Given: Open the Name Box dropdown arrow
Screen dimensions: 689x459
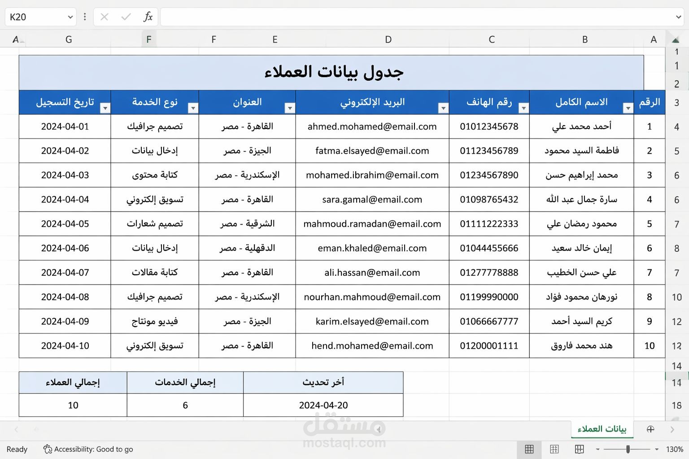Looking at the screenshot, I should (70, 17).
